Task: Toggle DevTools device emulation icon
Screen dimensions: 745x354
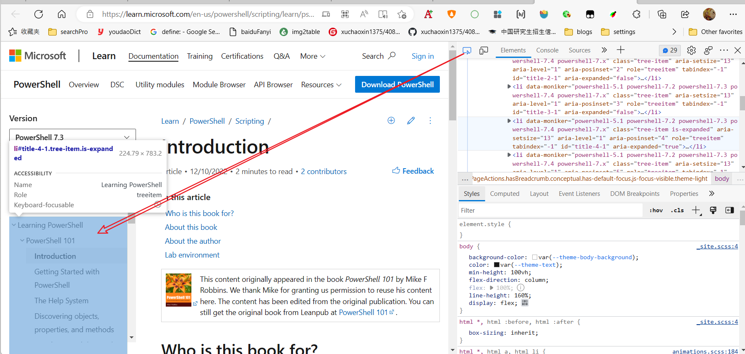Action: tap(484, 50)
